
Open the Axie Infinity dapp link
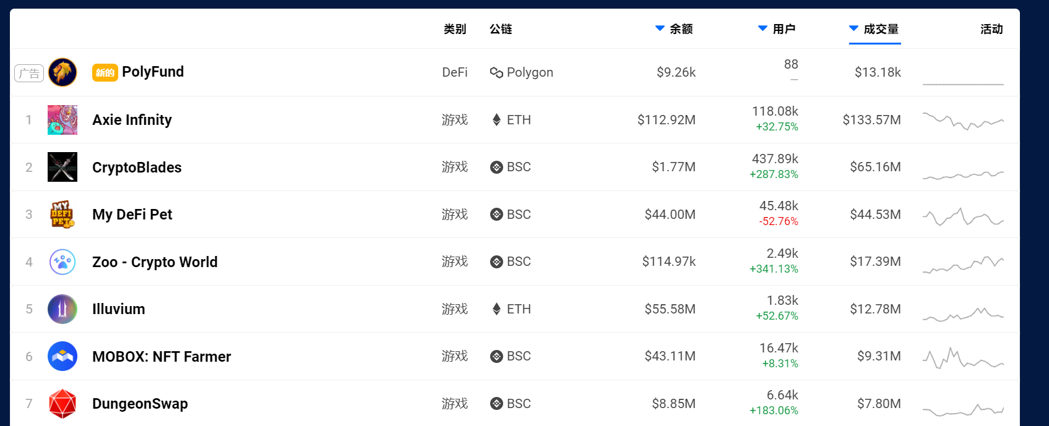click(132, 120)
